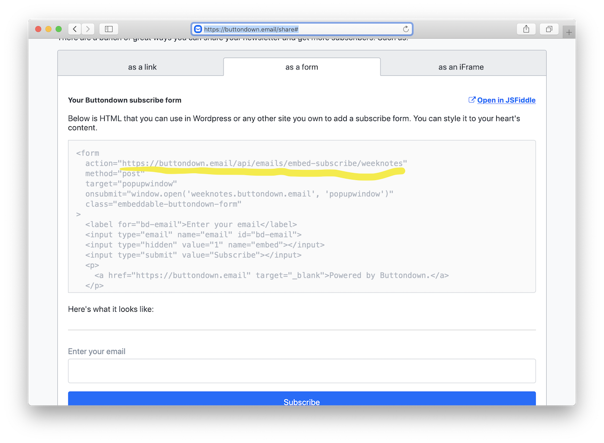Image resolution: width=604 pixels, height=443 pixels.
Task: Click the 'target="popupwindow"' code line
Action: tap(131, 184)
